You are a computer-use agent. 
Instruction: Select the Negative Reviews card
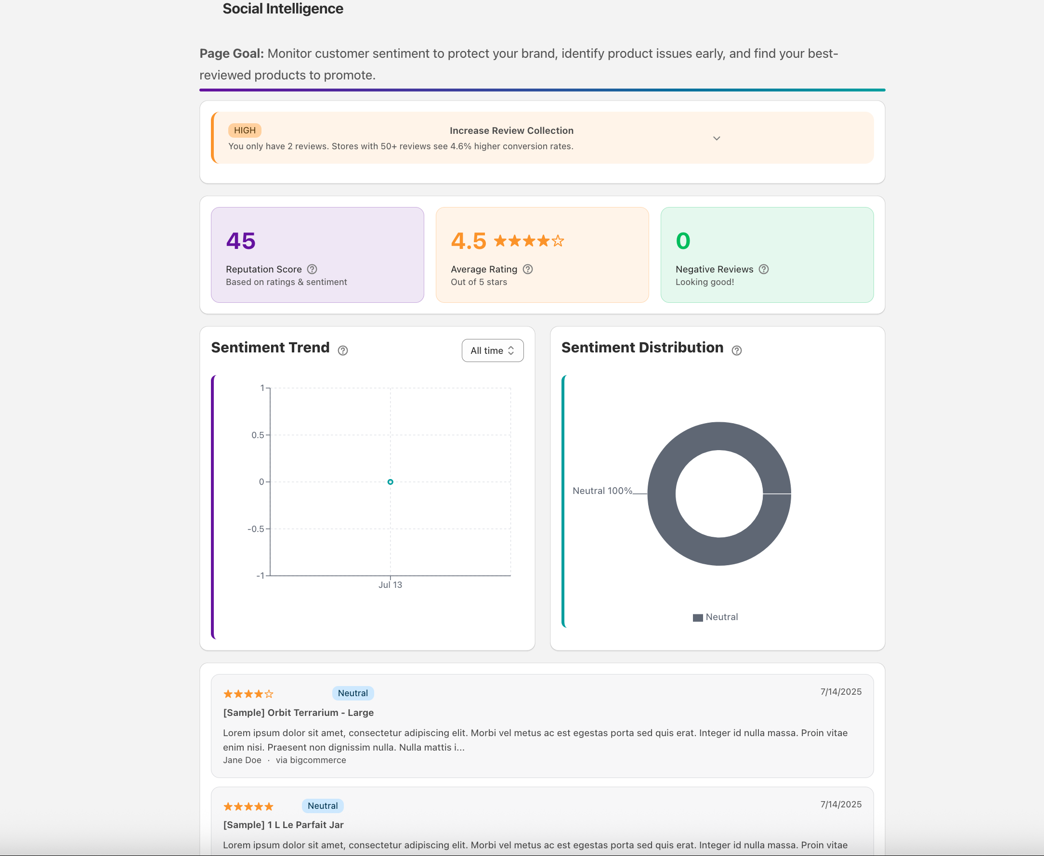click(766, 254)
